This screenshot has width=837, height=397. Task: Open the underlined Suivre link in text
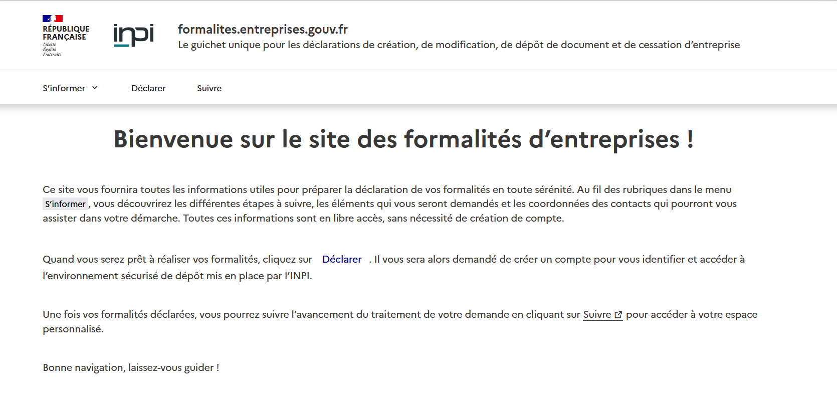click(x=596, y=315)
